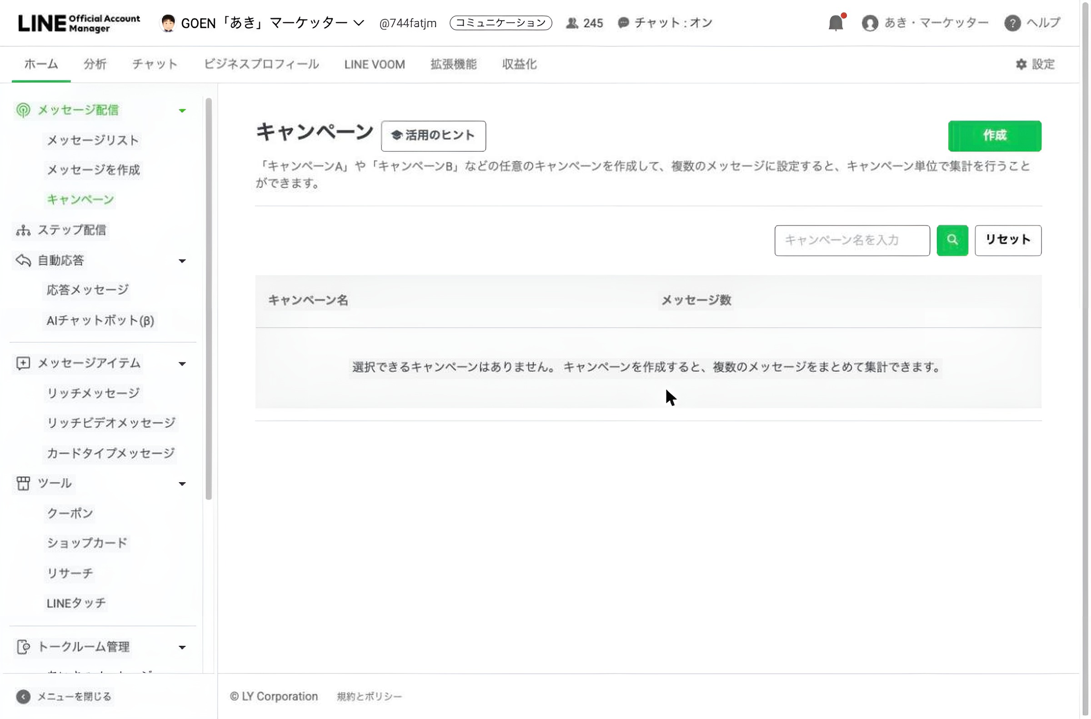Click the help question mark icon
This screenshot has height=719, width=1091.
[1012, 23]
